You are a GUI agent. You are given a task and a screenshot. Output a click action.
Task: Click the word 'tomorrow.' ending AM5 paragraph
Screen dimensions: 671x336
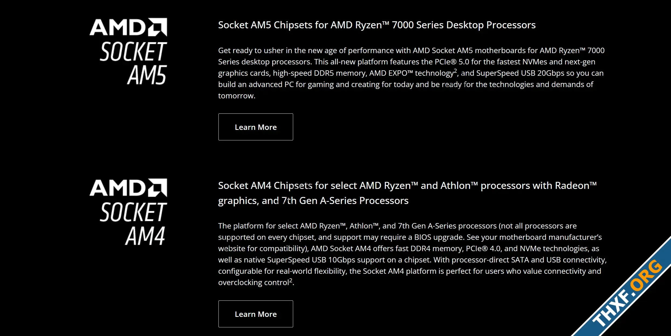point(237,96)
